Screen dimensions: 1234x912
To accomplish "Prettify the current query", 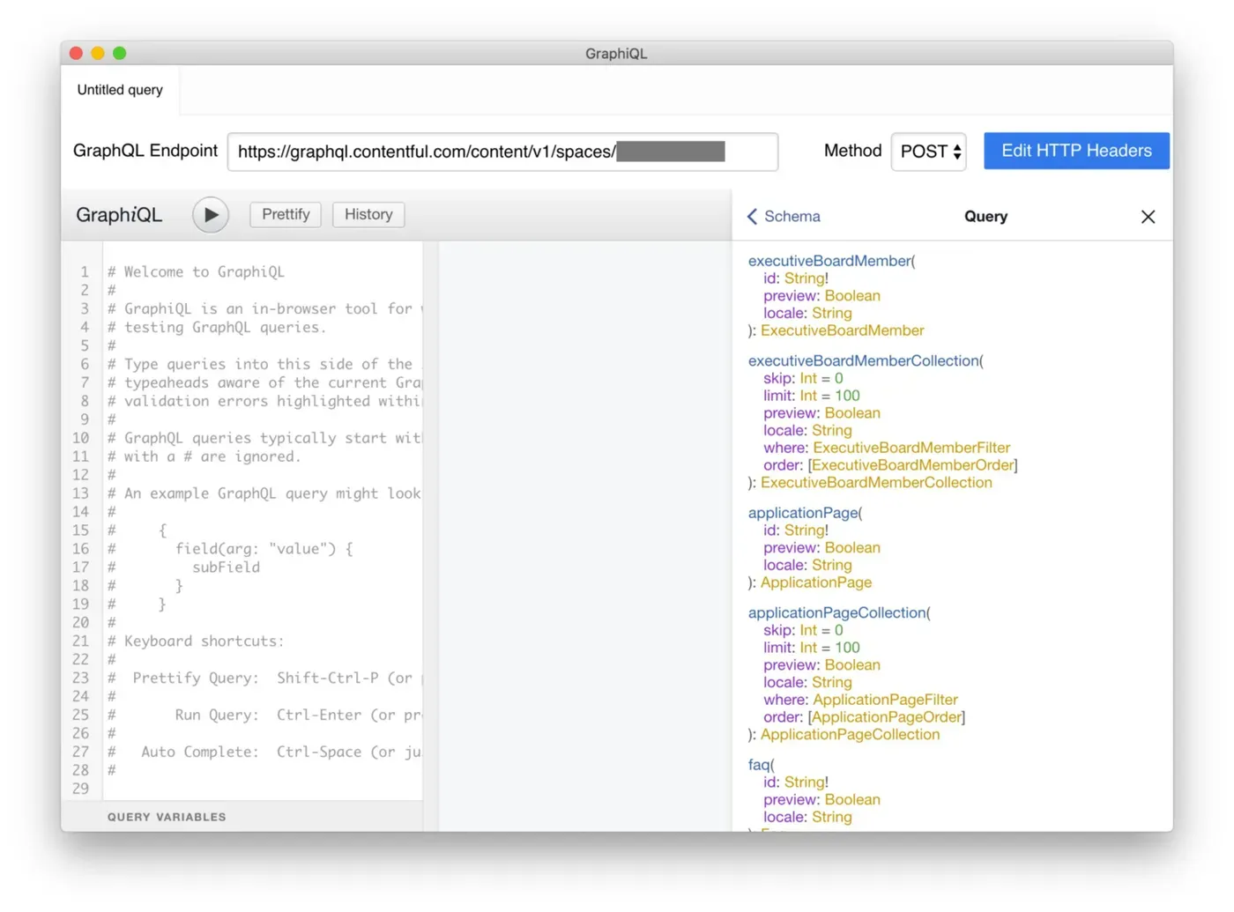I will point(285,214).
